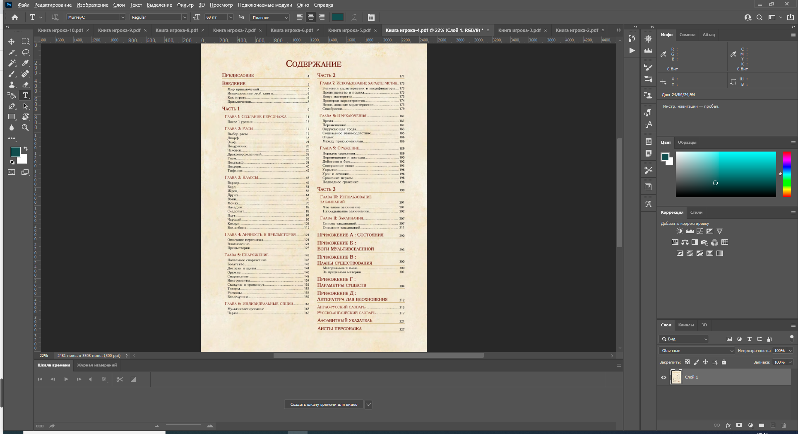Lock transparent pixels of layer
The height and width of the screenshot is (434, 798).
687,362
